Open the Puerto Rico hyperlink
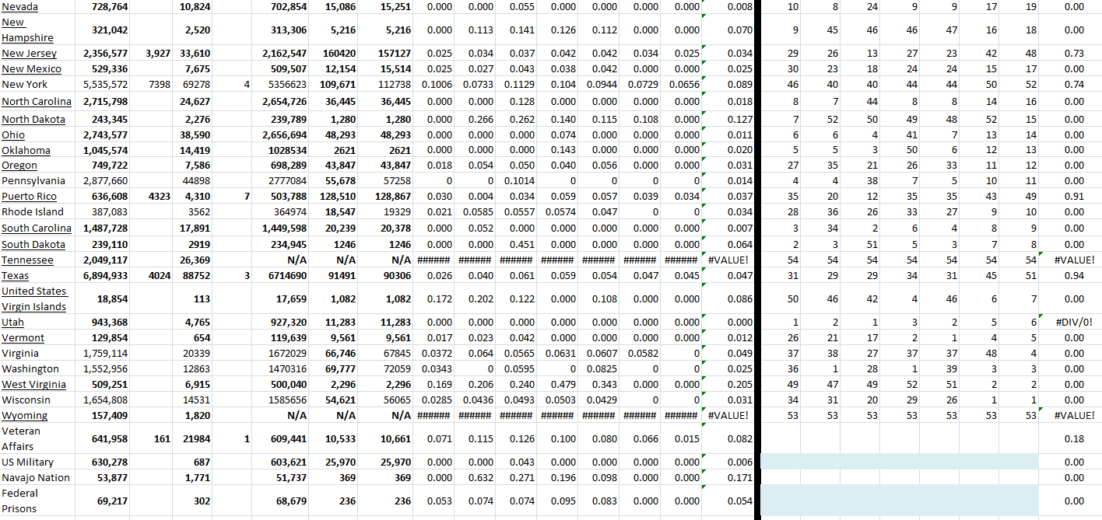 29,197
